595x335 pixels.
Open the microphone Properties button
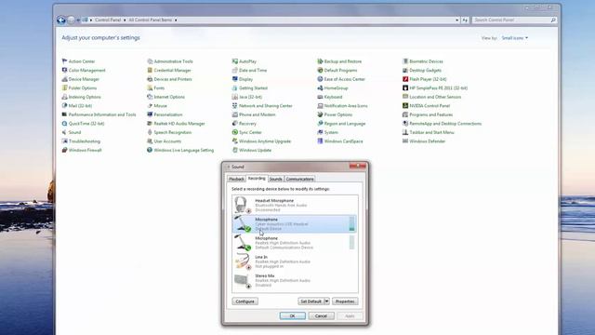[345, 301]
